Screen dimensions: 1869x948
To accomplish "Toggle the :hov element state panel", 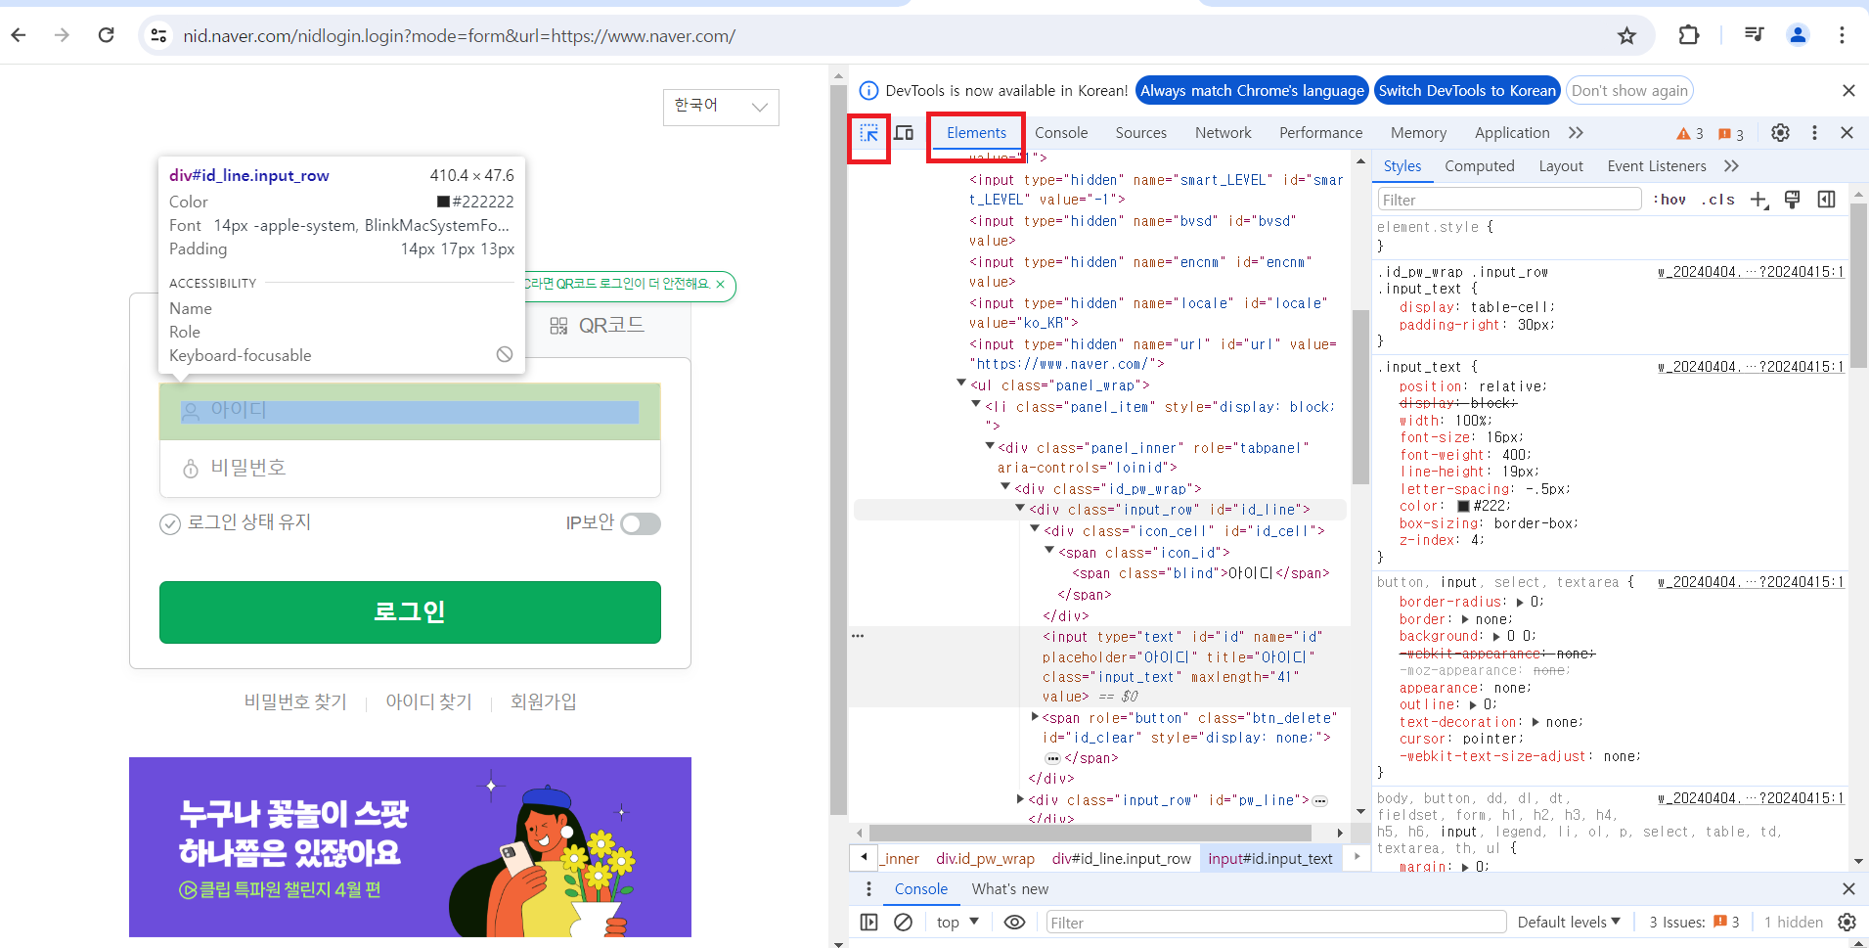I will [1671, 200].
